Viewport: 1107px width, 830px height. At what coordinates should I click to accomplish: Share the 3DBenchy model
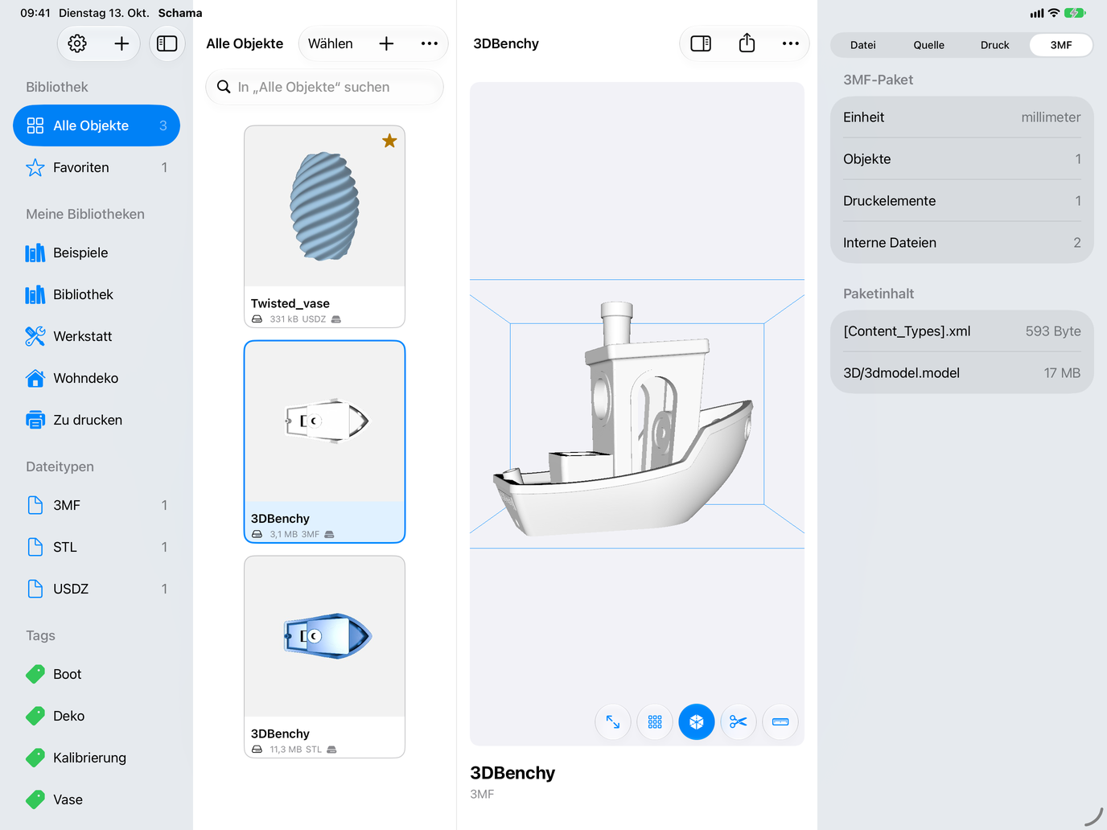pyautogui.click(x=747, y=43)
